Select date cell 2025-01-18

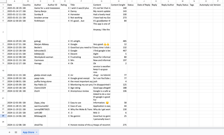[x=14, y=8]
